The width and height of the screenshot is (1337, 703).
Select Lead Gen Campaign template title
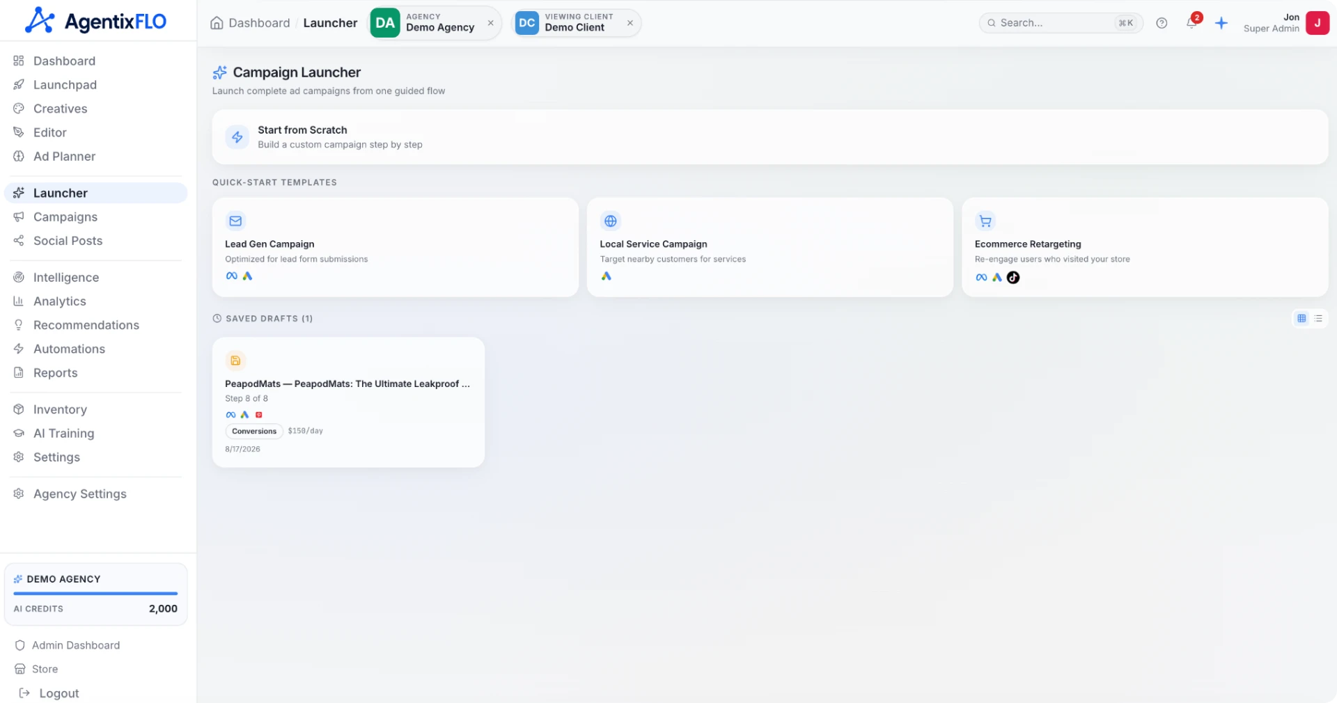(x=269, y=244)
